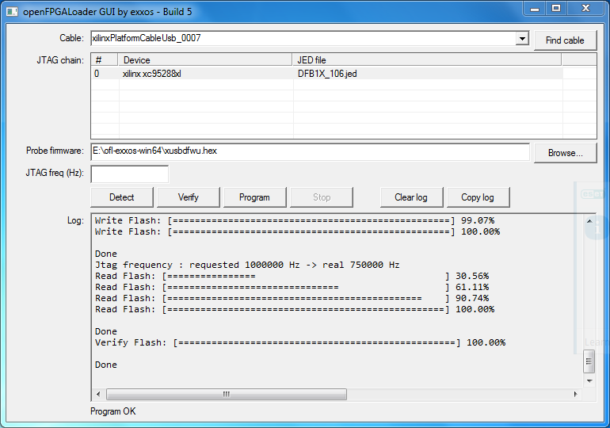Click the Find cable button

[565, 40]
